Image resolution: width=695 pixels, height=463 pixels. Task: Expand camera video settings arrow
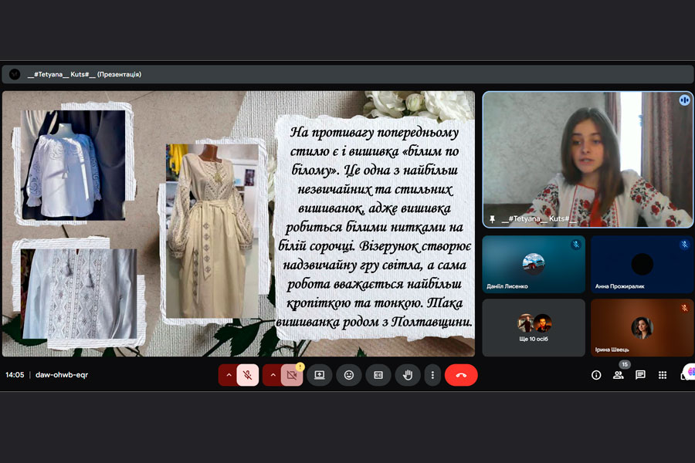pyautogui.click(x=273, y=375)
